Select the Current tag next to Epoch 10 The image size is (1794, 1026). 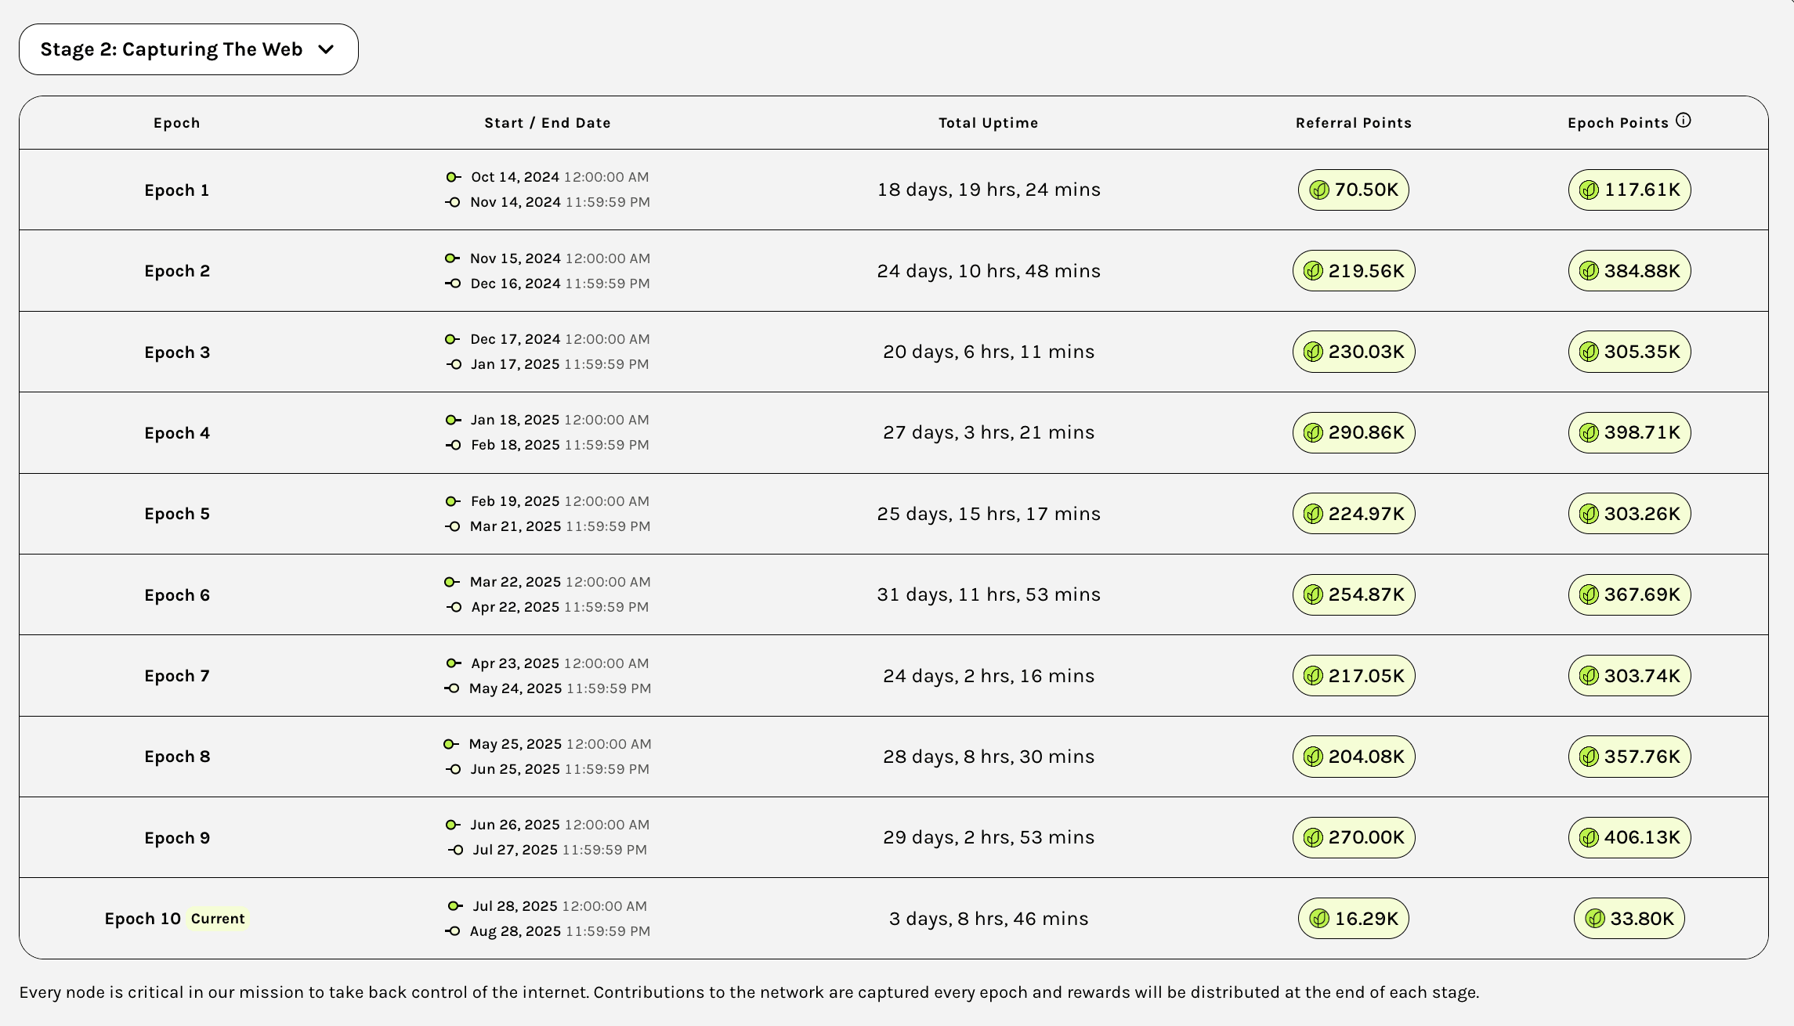(x=218, y=919)
